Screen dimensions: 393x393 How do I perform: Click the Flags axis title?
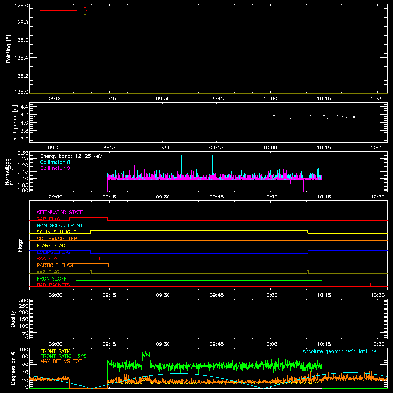pyautogui.click(x=20, y=245)
